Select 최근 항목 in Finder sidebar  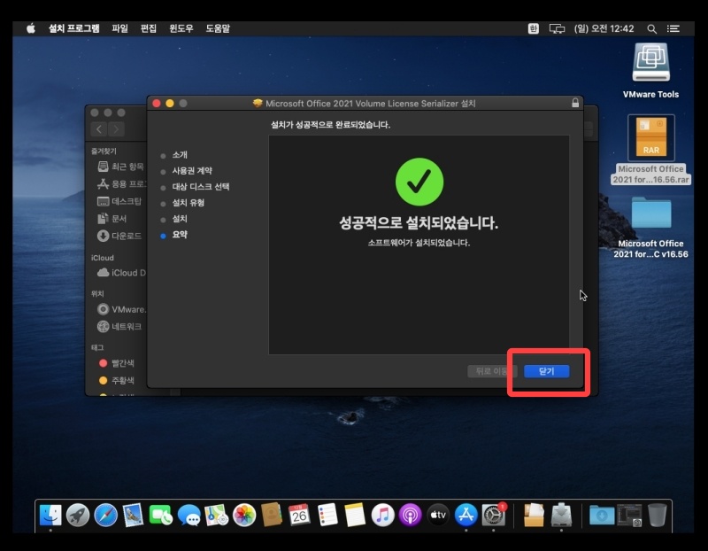[120, 167]
